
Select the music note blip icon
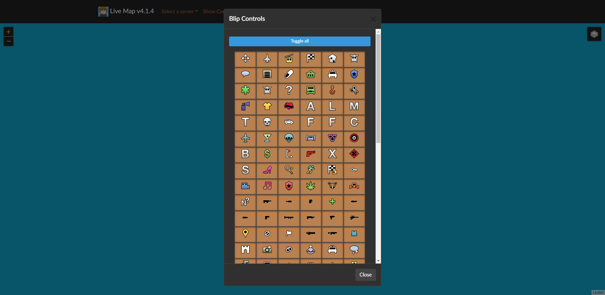[267, 186]
